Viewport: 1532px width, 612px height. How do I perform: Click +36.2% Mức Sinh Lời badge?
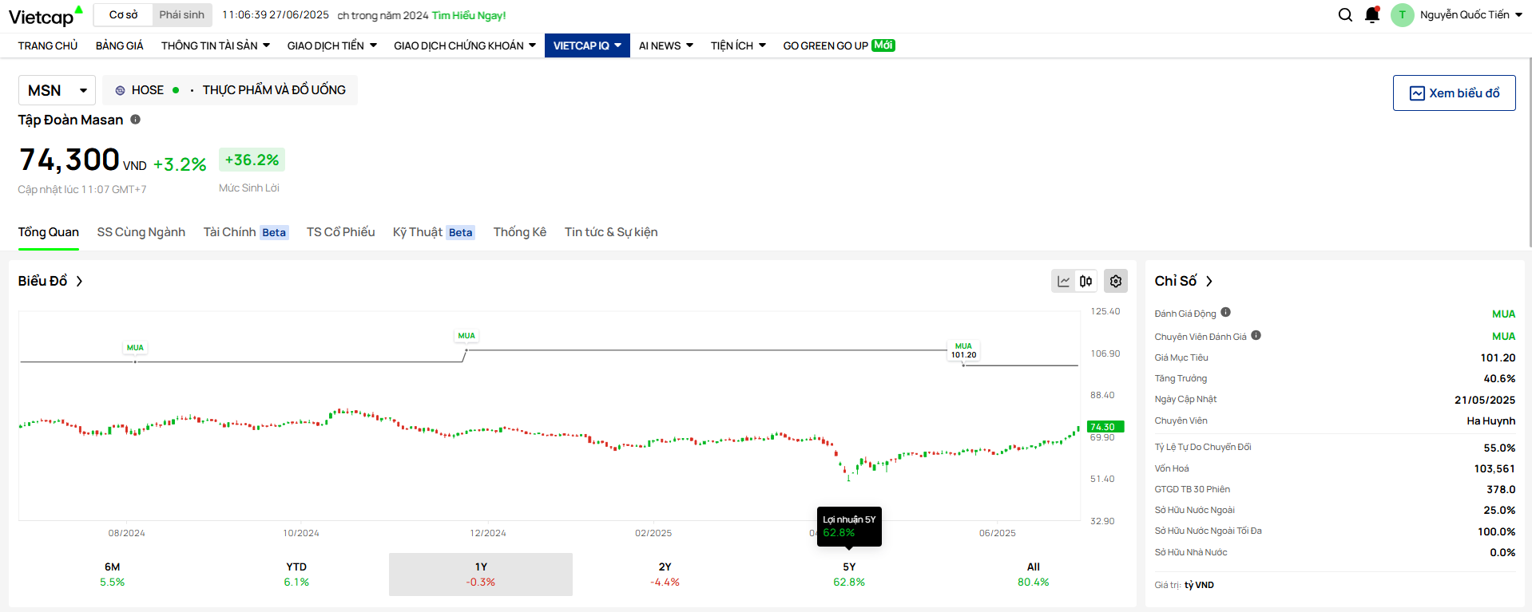coord(252,160)
